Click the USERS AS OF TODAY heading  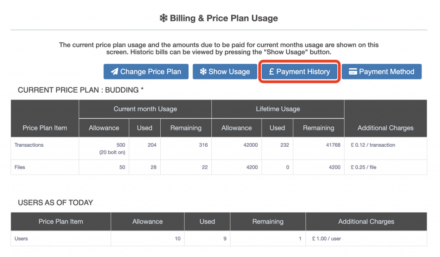pos(55,203)
